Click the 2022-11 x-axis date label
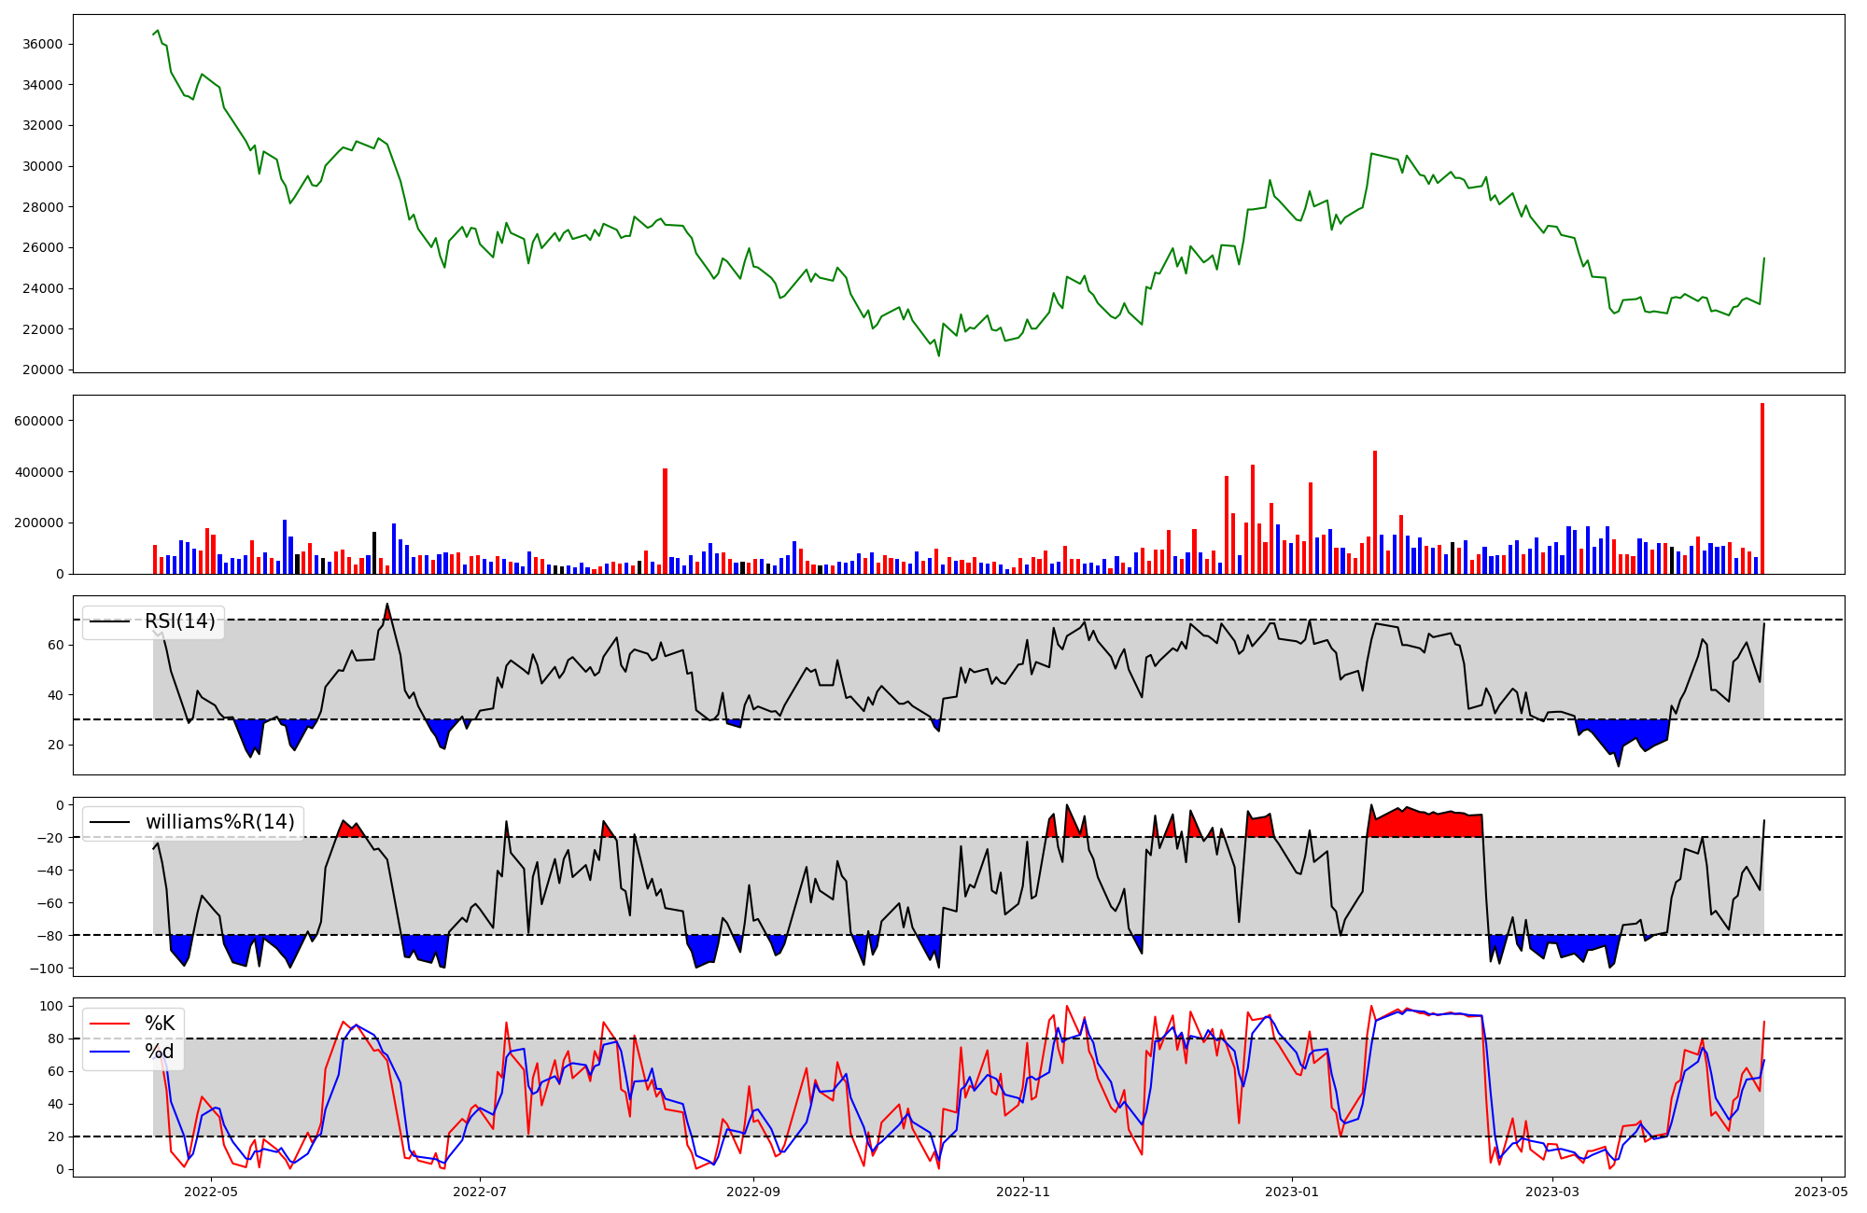The width and height of the screenshot is (1867, 1213). coord(1023,1192)
